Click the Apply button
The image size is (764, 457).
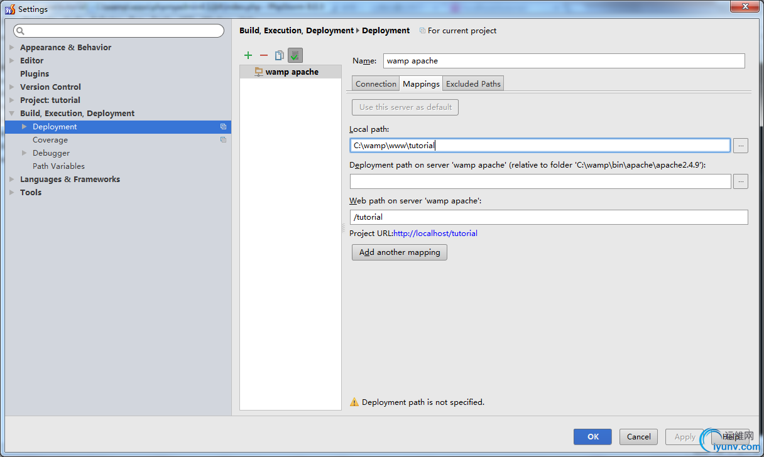(x=685, y=437)
